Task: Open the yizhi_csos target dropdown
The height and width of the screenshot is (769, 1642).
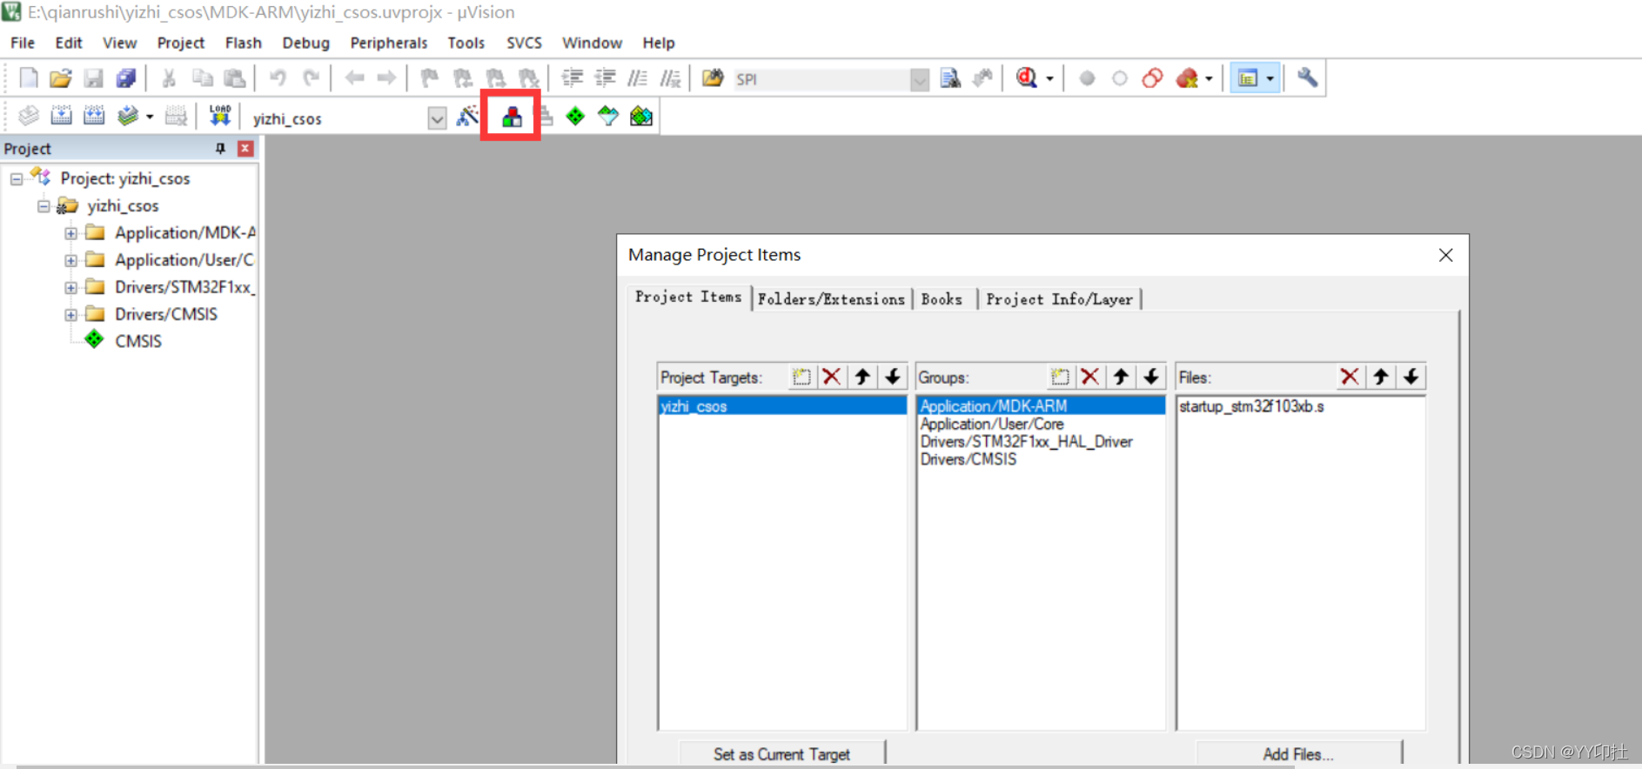Action: click(x=437, y=118)
